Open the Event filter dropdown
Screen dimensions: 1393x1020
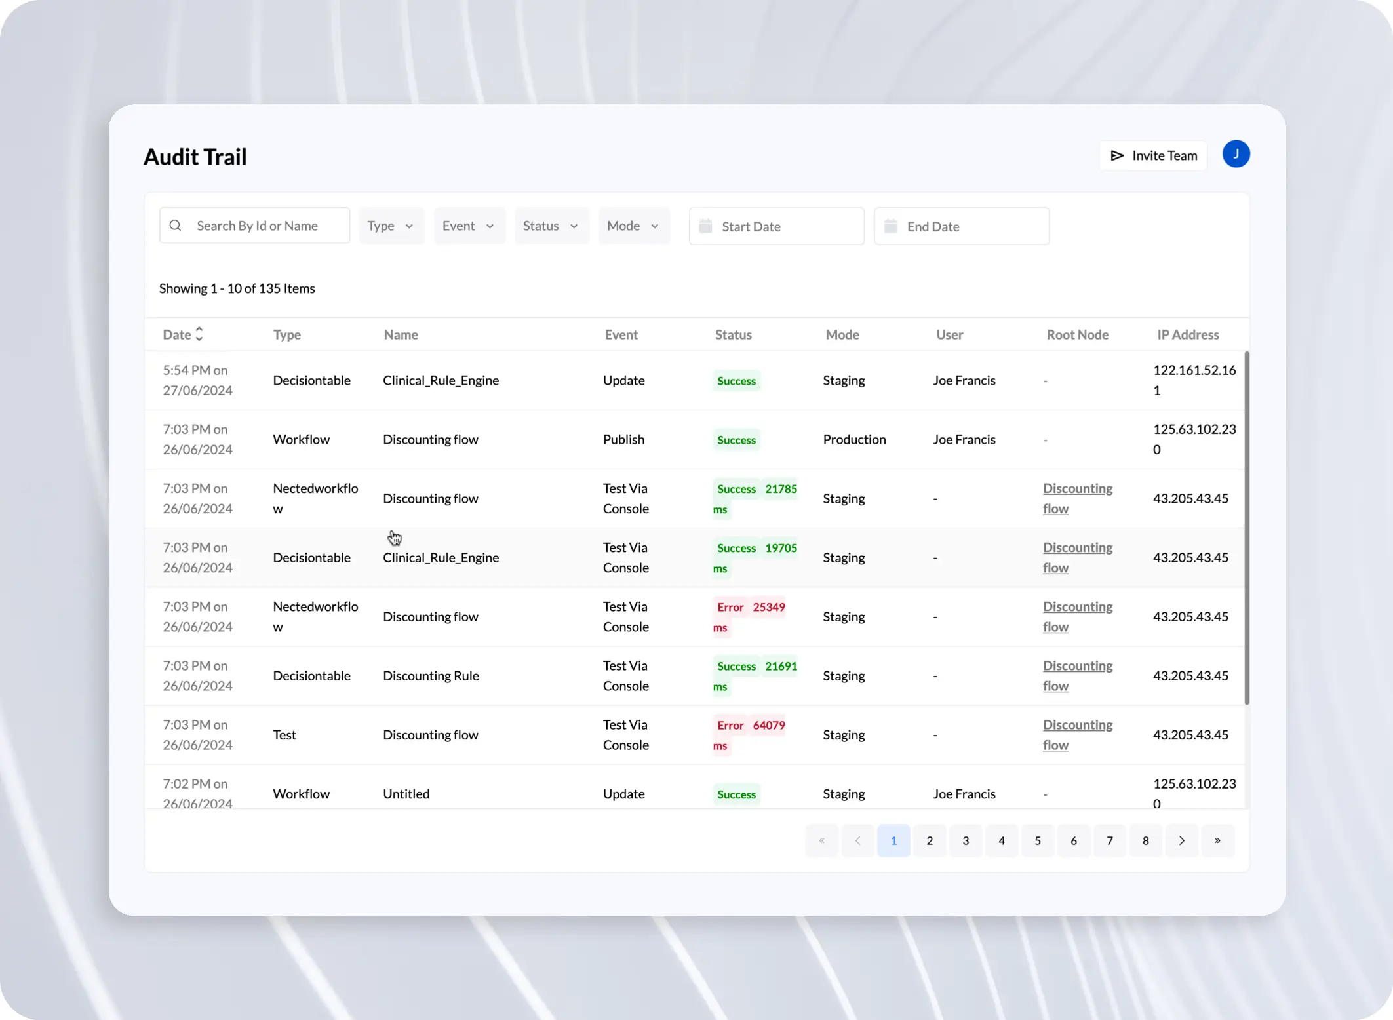coord(469,226)
